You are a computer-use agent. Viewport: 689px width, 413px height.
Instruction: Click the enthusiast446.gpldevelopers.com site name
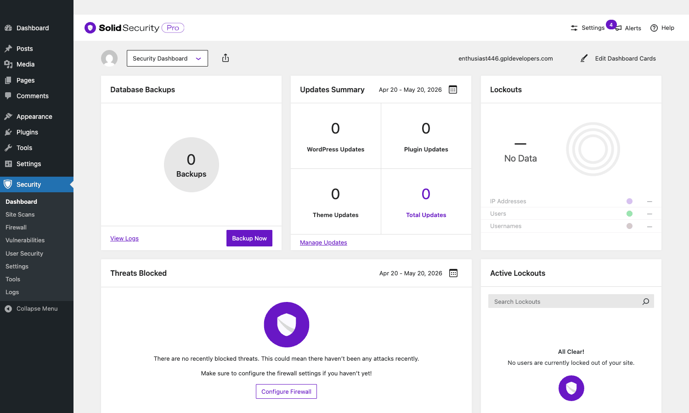click(x=506, y=58)
